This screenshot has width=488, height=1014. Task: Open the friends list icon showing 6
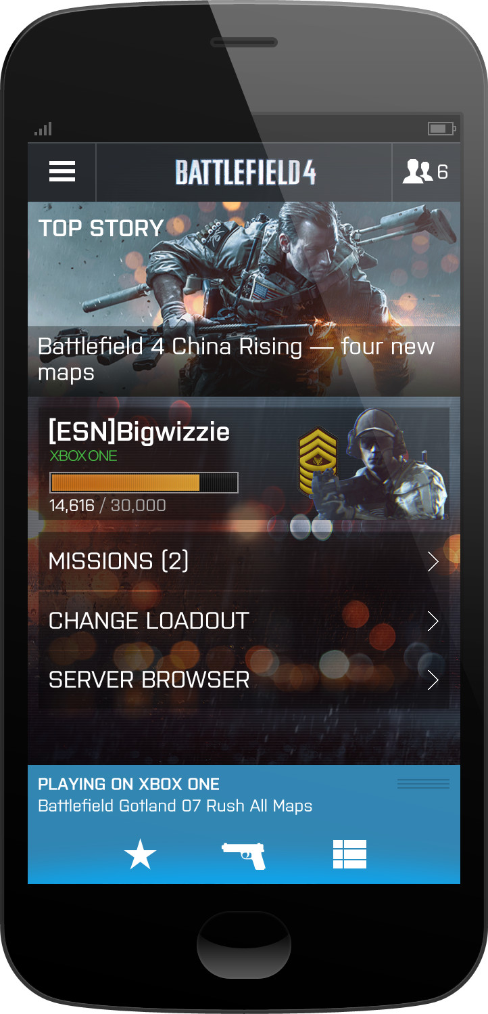click(x=426, y=172)
